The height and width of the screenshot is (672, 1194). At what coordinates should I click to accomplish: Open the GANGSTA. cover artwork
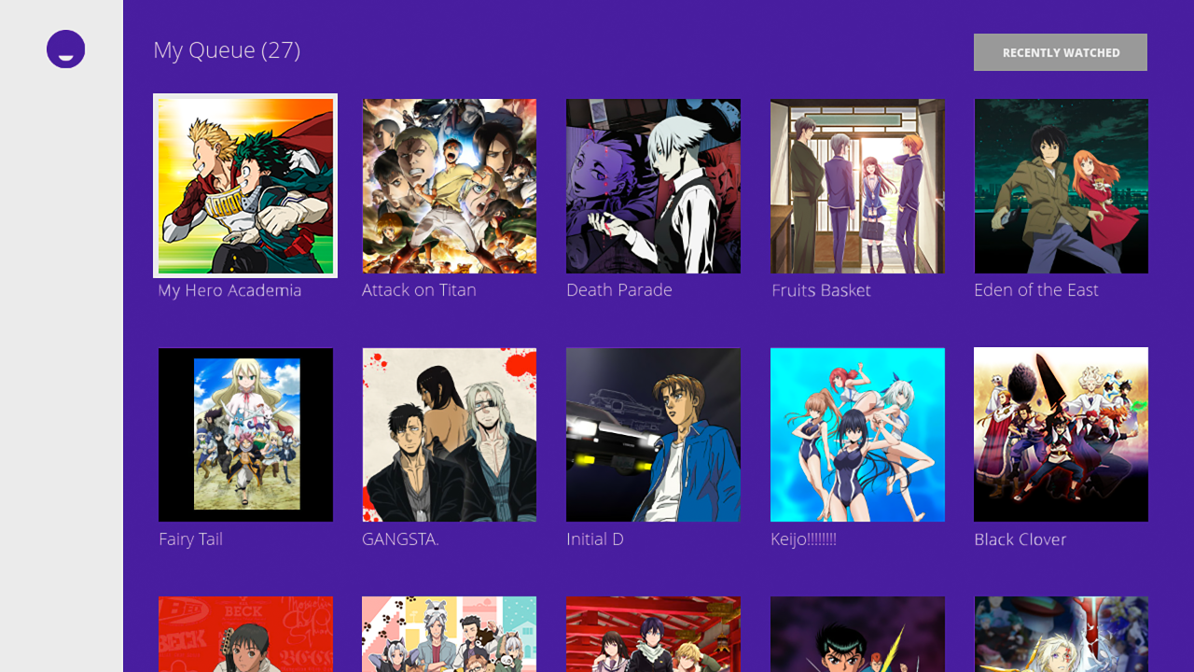[x=450, y=435]
